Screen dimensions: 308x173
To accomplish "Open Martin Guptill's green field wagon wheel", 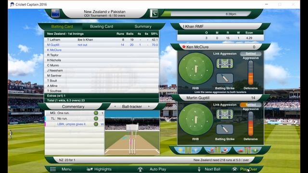I will coord(196,120).
